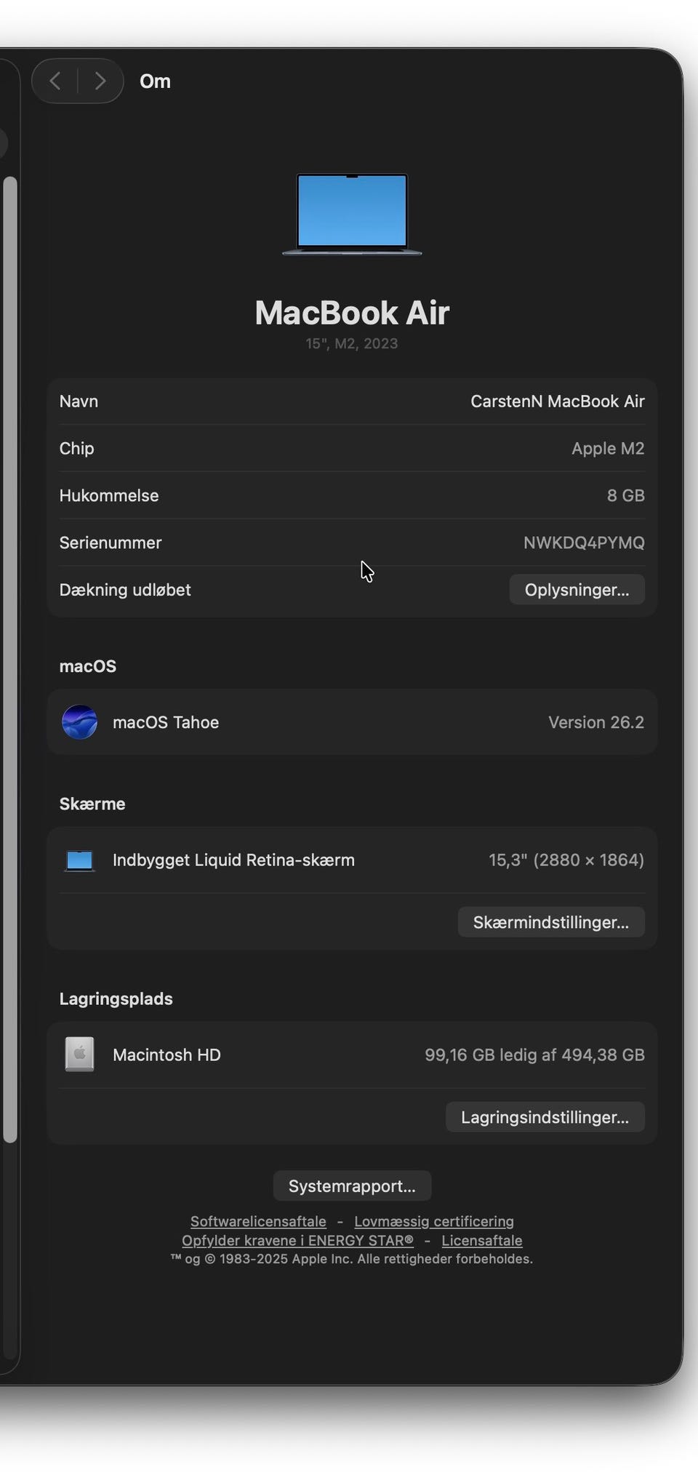This screenshot has height=1480, width=698.
Task: Open the ENERGY STAR requirements link
Action: coord(297,1241)
